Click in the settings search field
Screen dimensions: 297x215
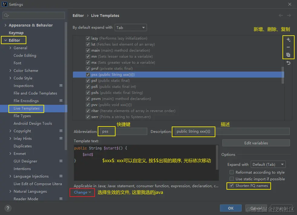click(34, 15)
